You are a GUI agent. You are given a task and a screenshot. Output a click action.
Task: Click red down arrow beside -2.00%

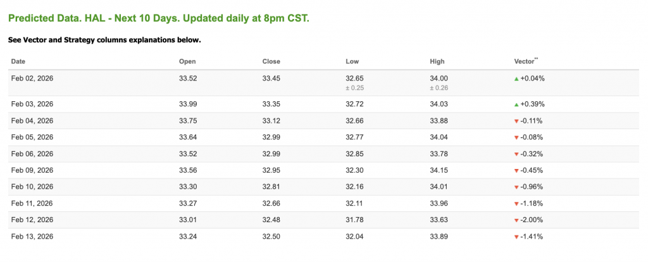tap(516, 220)
